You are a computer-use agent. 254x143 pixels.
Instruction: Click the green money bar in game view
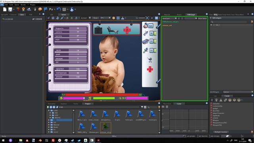[104, 98]
